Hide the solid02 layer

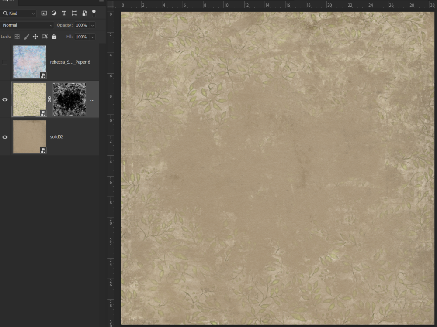coord(5,137)
